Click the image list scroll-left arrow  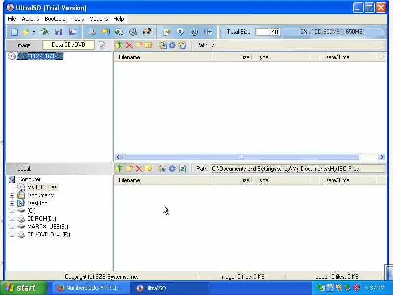point(118,157)
